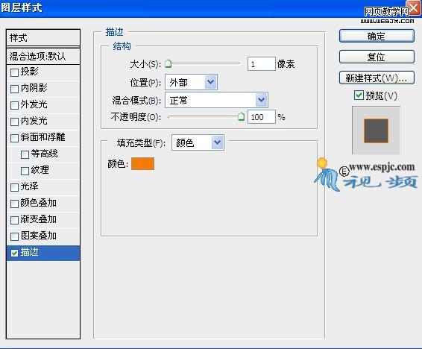
Task: Click the opacity input field showing 100
Action: [262, 117]
